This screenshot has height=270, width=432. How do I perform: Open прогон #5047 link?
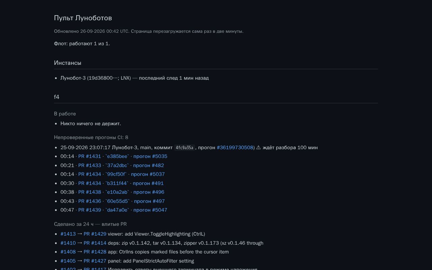pos(150,210)
